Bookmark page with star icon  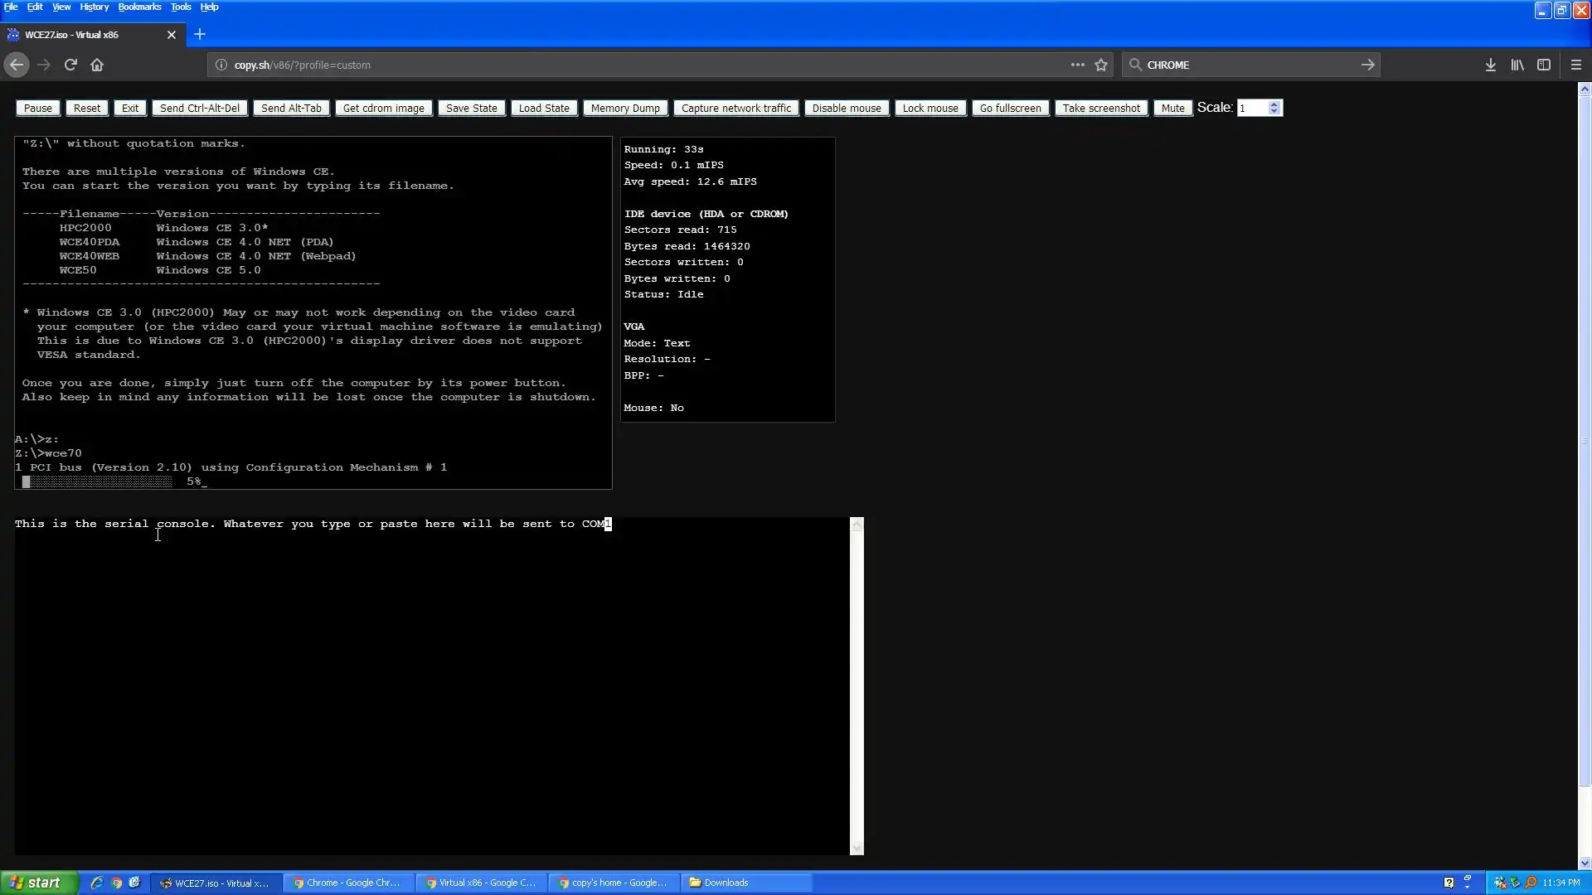(x=1101, y=65)
